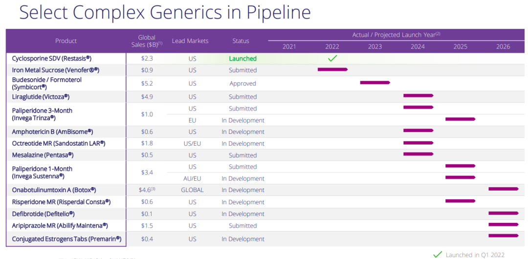Click Octreotide MR (Sandostatin LAR) product name
This screenshot has width=528, height=259.
59,144
